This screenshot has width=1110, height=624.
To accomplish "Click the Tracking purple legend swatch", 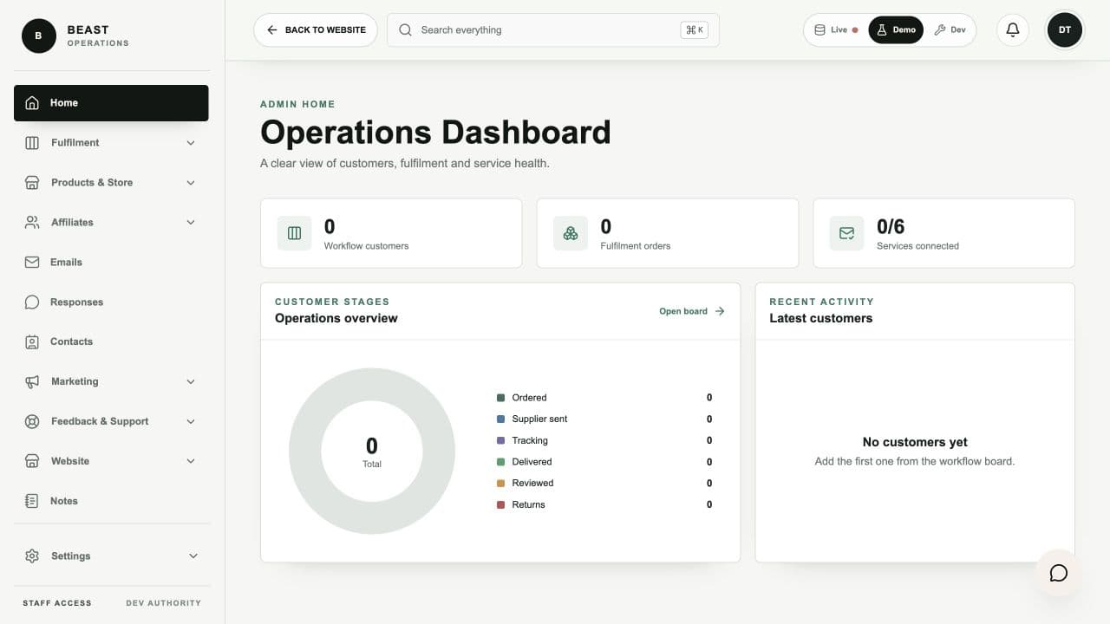I will (500, 441).
